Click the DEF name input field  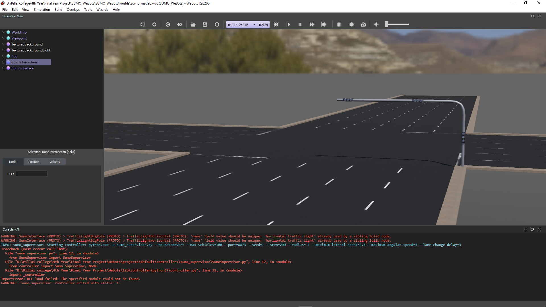point(32,174)
